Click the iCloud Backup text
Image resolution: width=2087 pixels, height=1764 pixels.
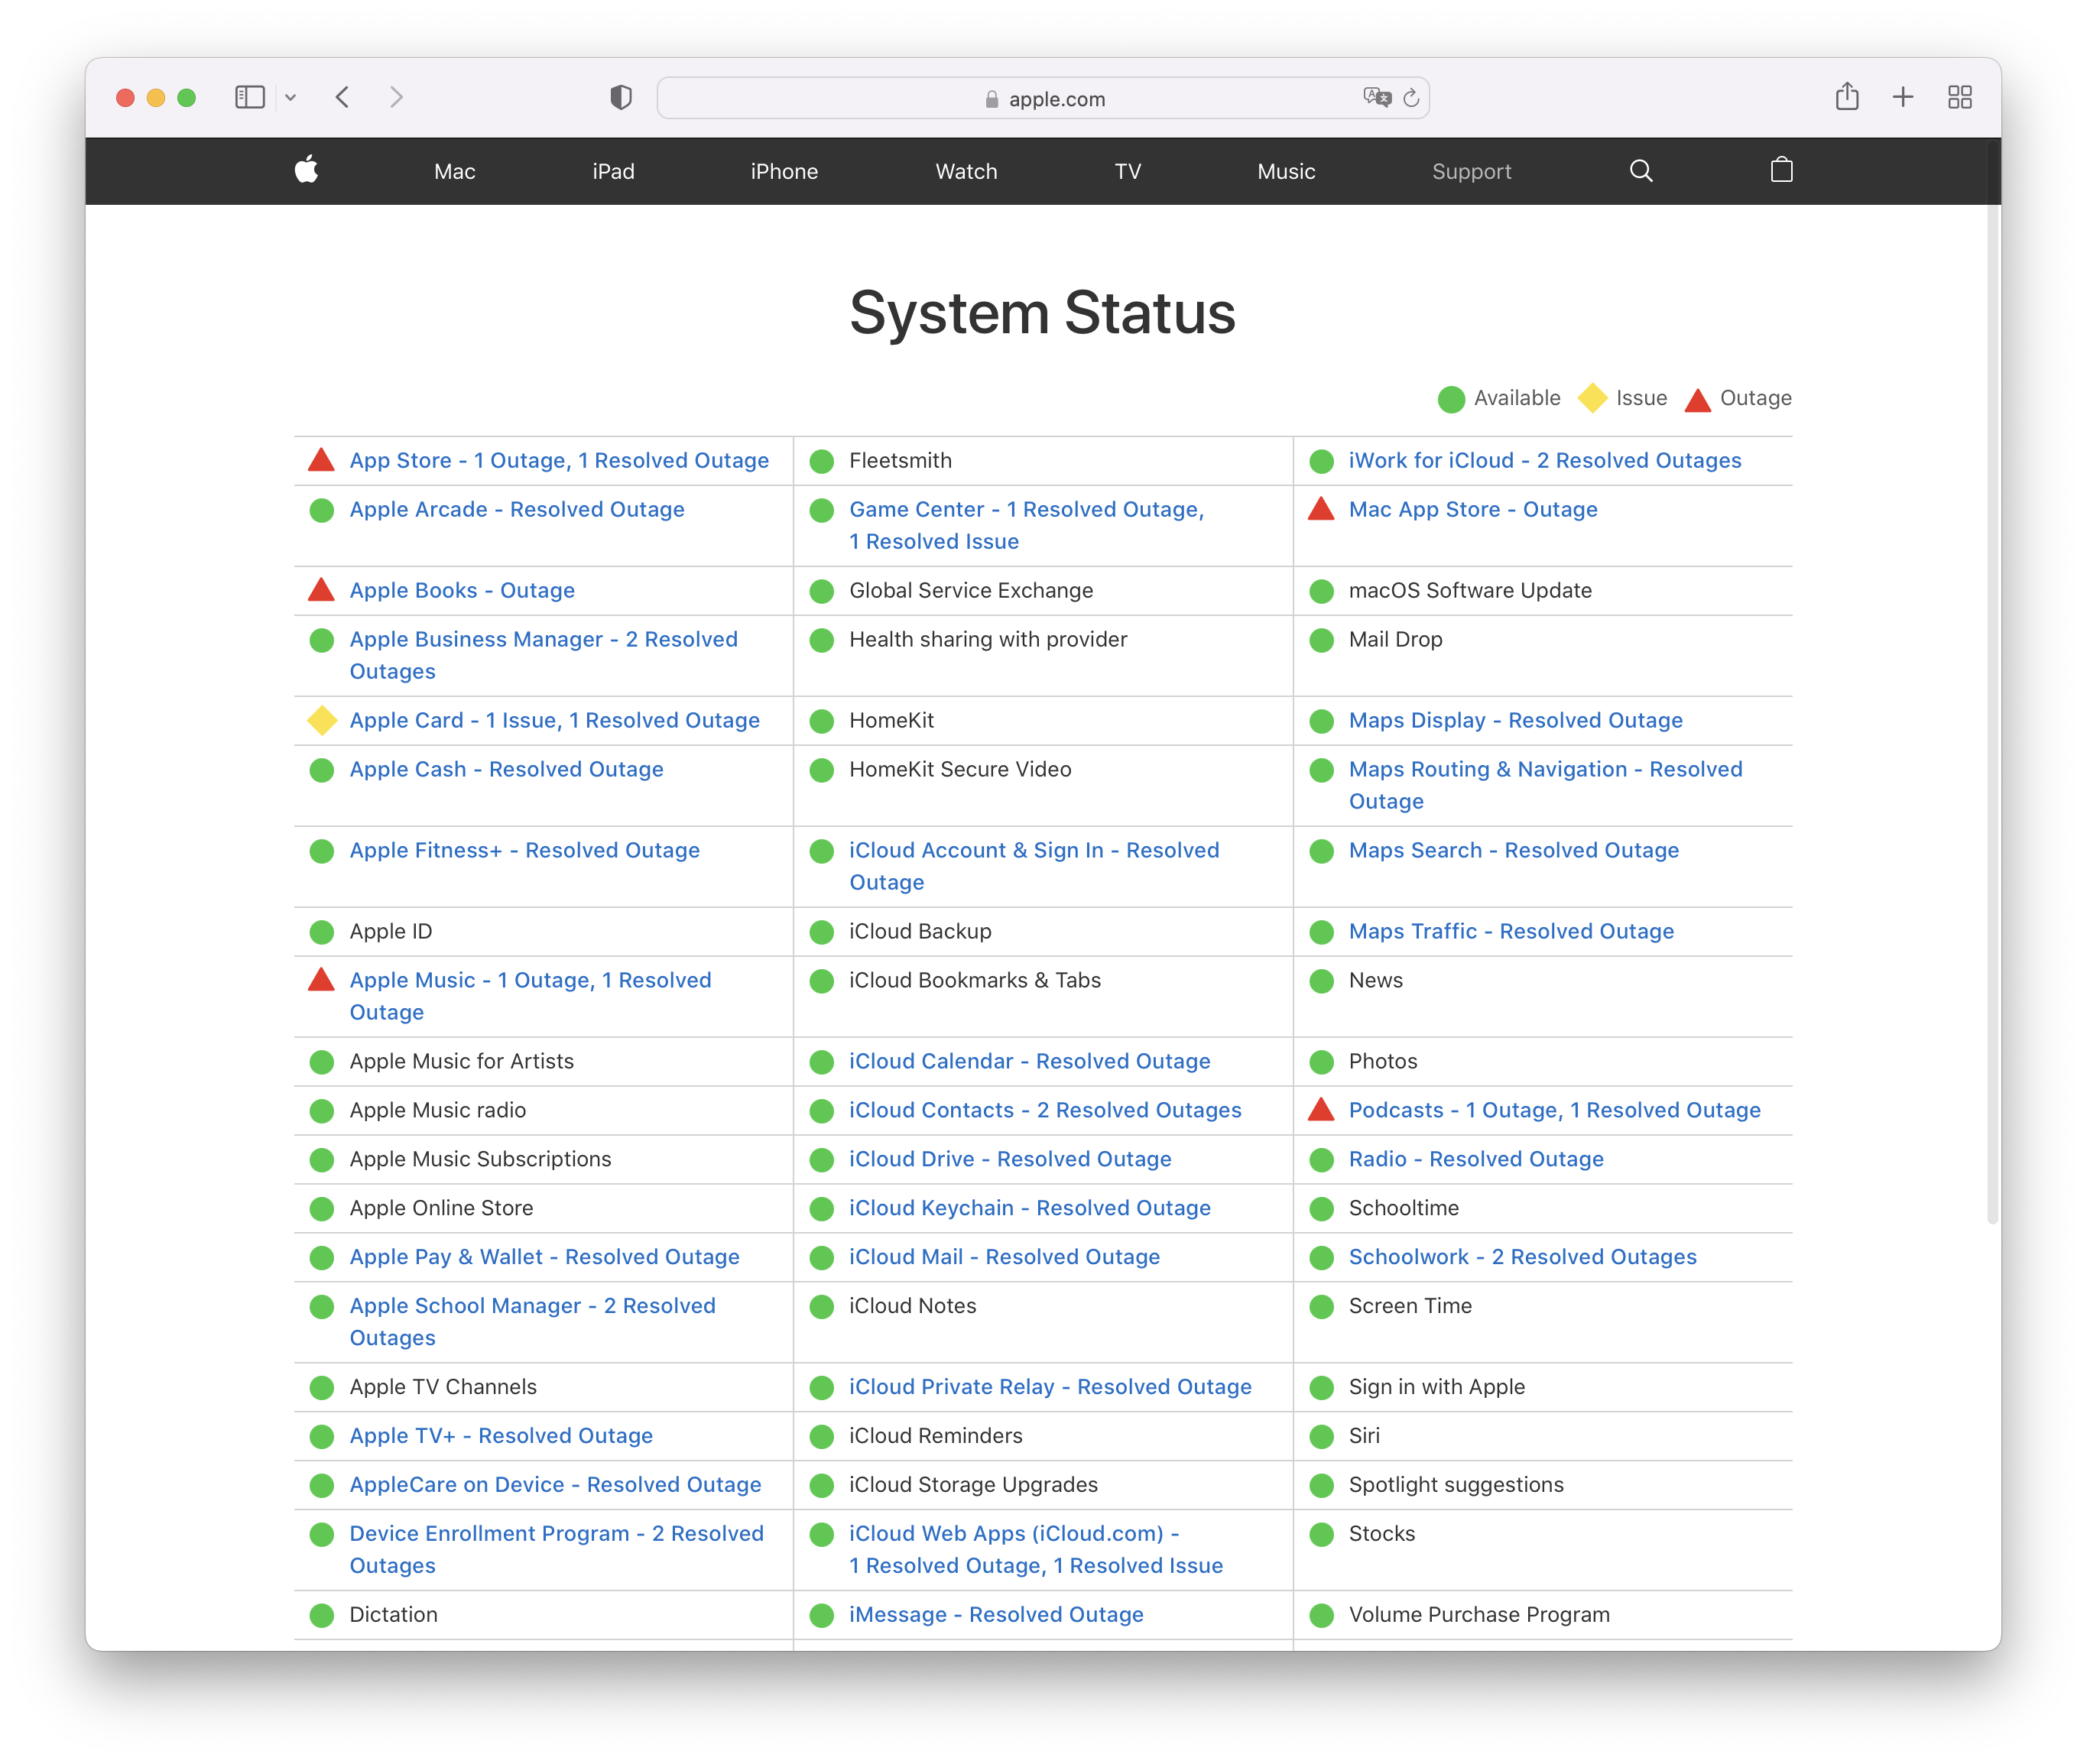pos(920,931)
